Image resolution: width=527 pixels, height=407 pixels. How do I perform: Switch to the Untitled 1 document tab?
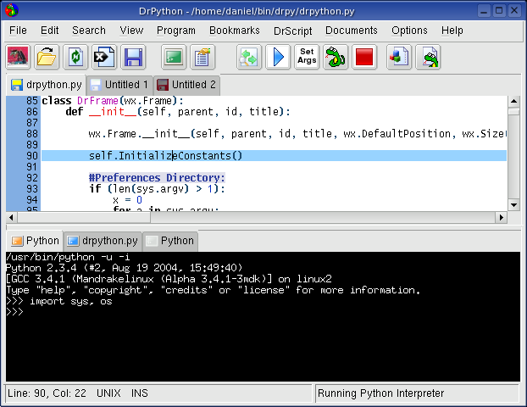(x=120, y=85)
